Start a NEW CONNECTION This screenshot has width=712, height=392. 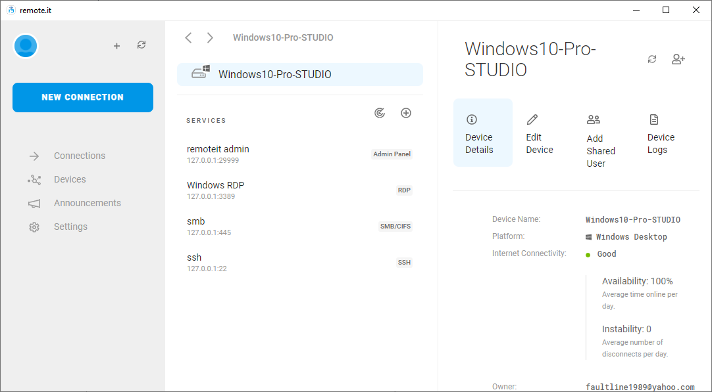click(x=83, y=97)
